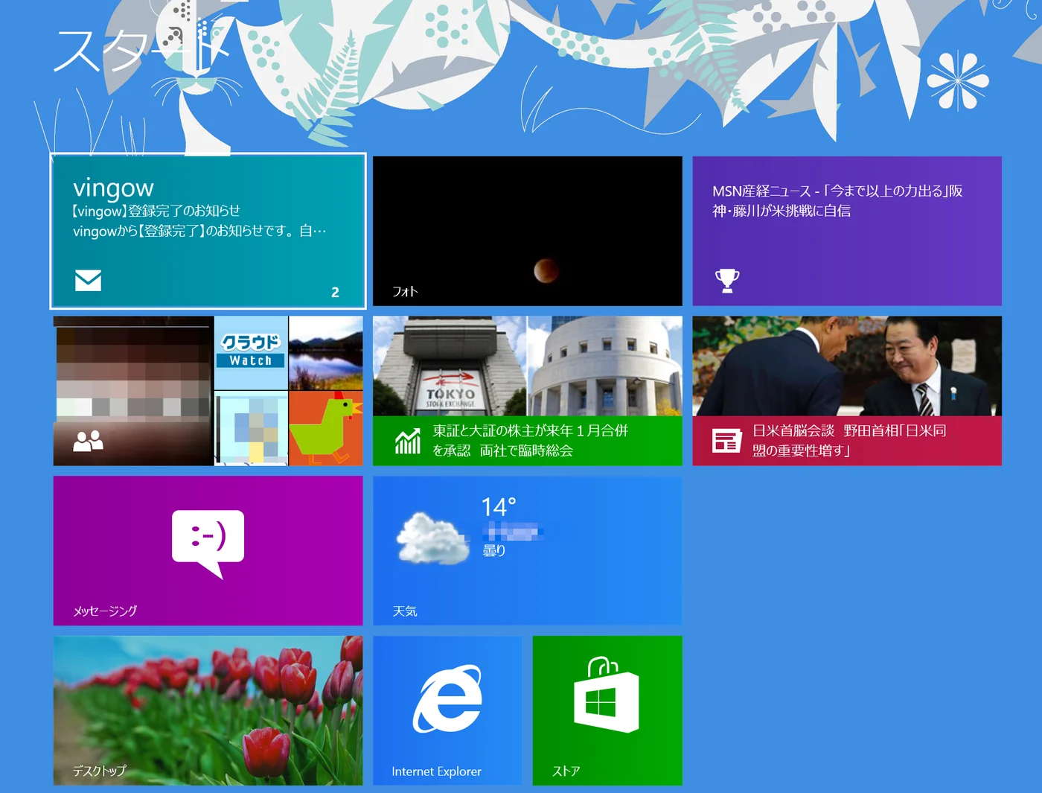Click the 東証と大証の株主 finance headline
The height and width of the screenshot is (793, 1042).
click(x=530, y=440)
